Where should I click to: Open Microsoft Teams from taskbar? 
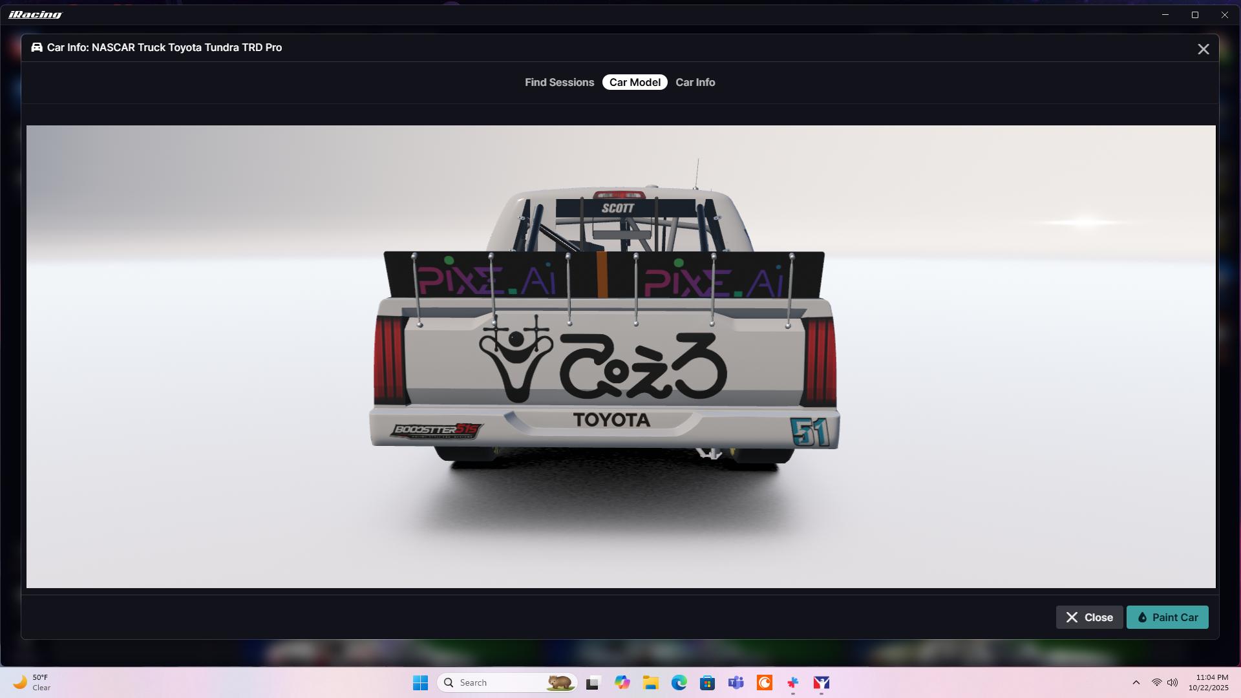pos(736,682)
